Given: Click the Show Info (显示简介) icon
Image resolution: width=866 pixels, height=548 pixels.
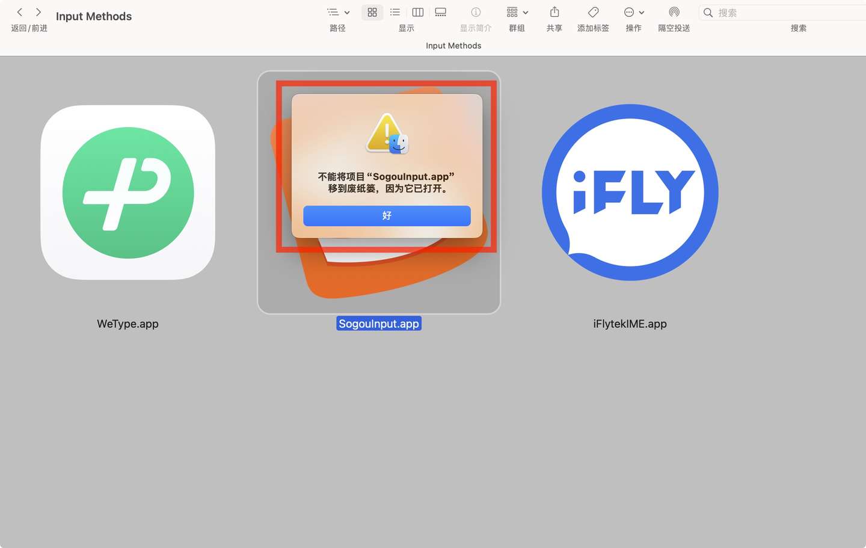Looking at the screenshot, I should click(476, 12).
